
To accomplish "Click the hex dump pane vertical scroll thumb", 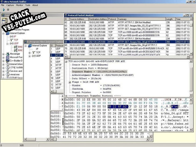I will coord(191,103).
